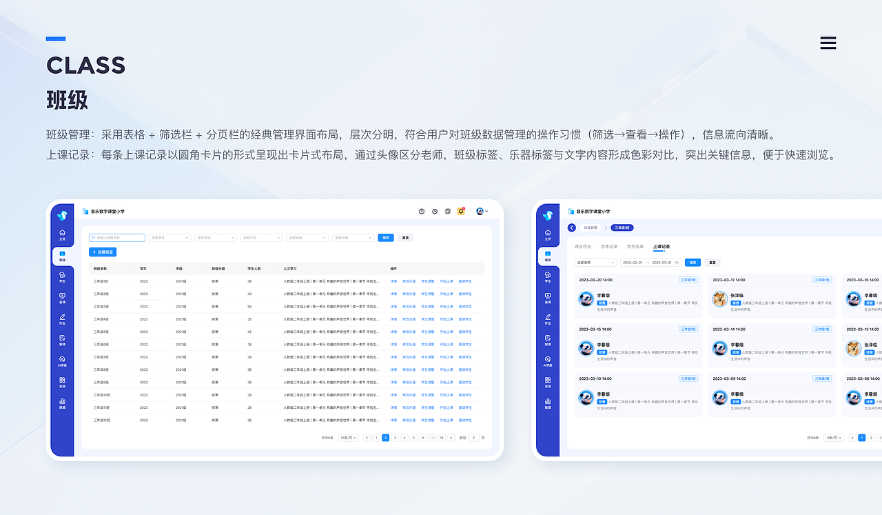
Task: Open the hamburger menu at page top
Action: (x=828, y=43)
